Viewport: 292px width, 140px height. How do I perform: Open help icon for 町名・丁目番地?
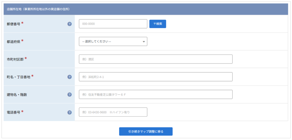pyautogui.click(x=70, y=77)
